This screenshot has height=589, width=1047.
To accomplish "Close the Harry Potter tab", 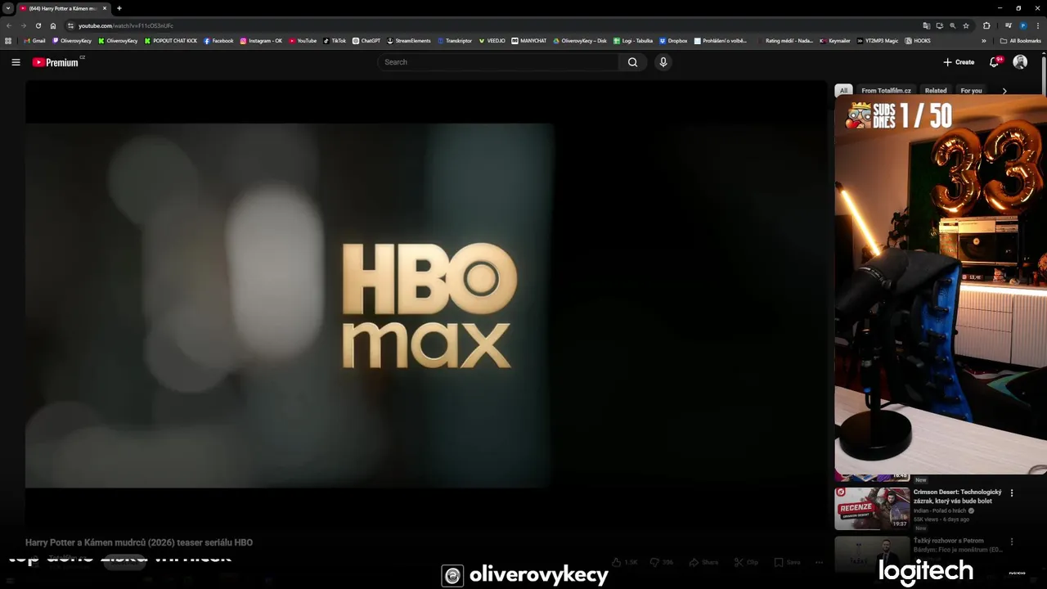I will 105,8.
